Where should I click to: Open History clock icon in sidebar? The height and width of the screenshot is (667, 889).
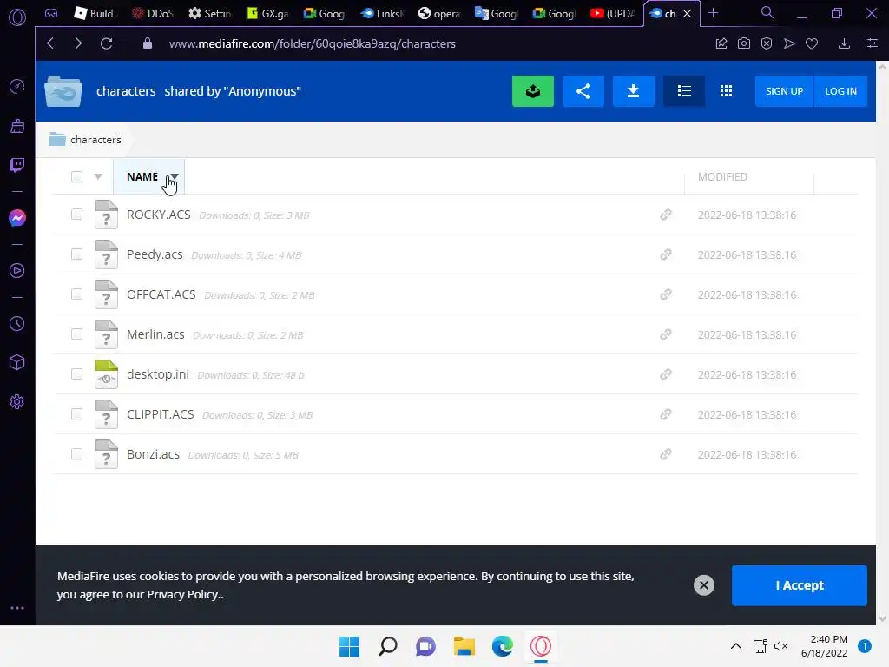(17, 323)
